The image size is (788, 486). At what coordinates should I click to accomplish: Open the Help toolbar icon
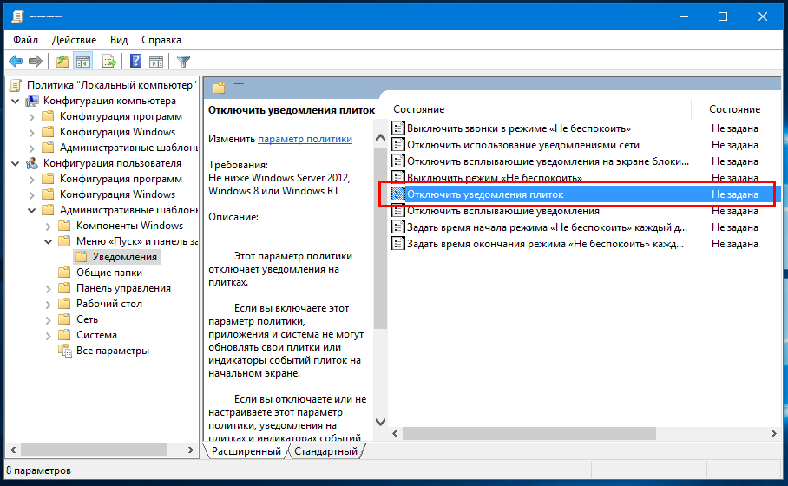click(135, 62)
